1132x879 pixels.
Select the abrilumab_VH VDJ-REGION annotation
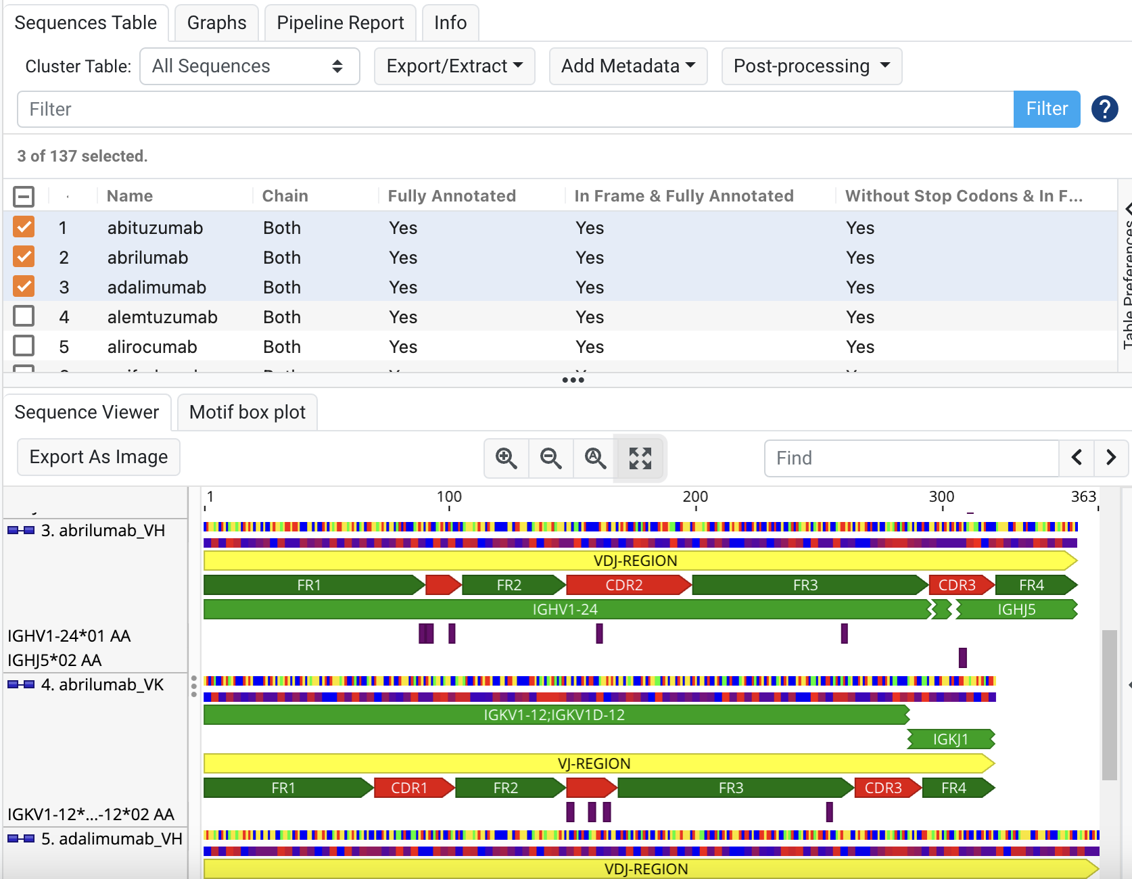[x=640, y=561]
